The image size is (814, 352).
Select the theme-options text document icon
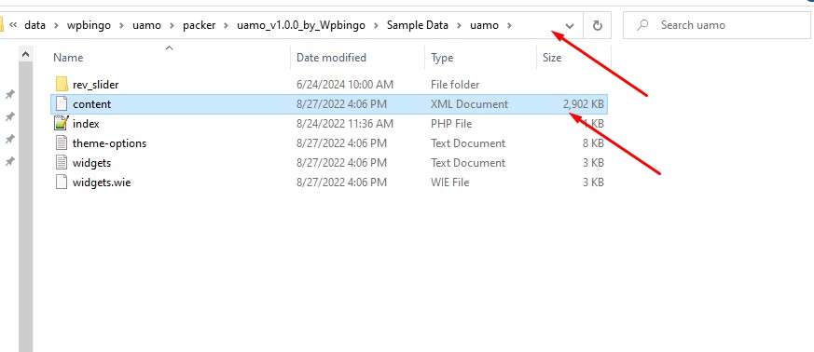62,143
